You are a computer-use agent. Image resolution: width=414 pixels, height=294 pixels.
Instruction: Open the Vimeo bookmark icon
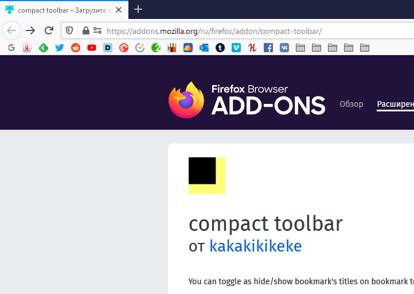236,48
